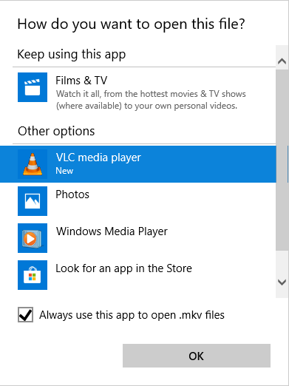
Task: Click the Microsoft Store bag icon
Action: tap(33, 275)
